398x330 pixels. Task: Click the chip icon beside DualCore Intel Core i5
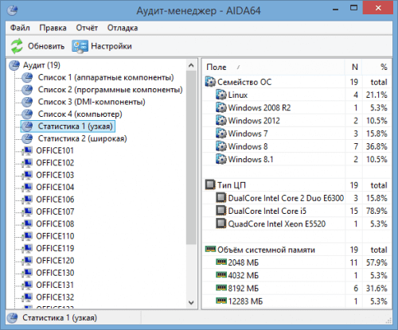(221, 211)
